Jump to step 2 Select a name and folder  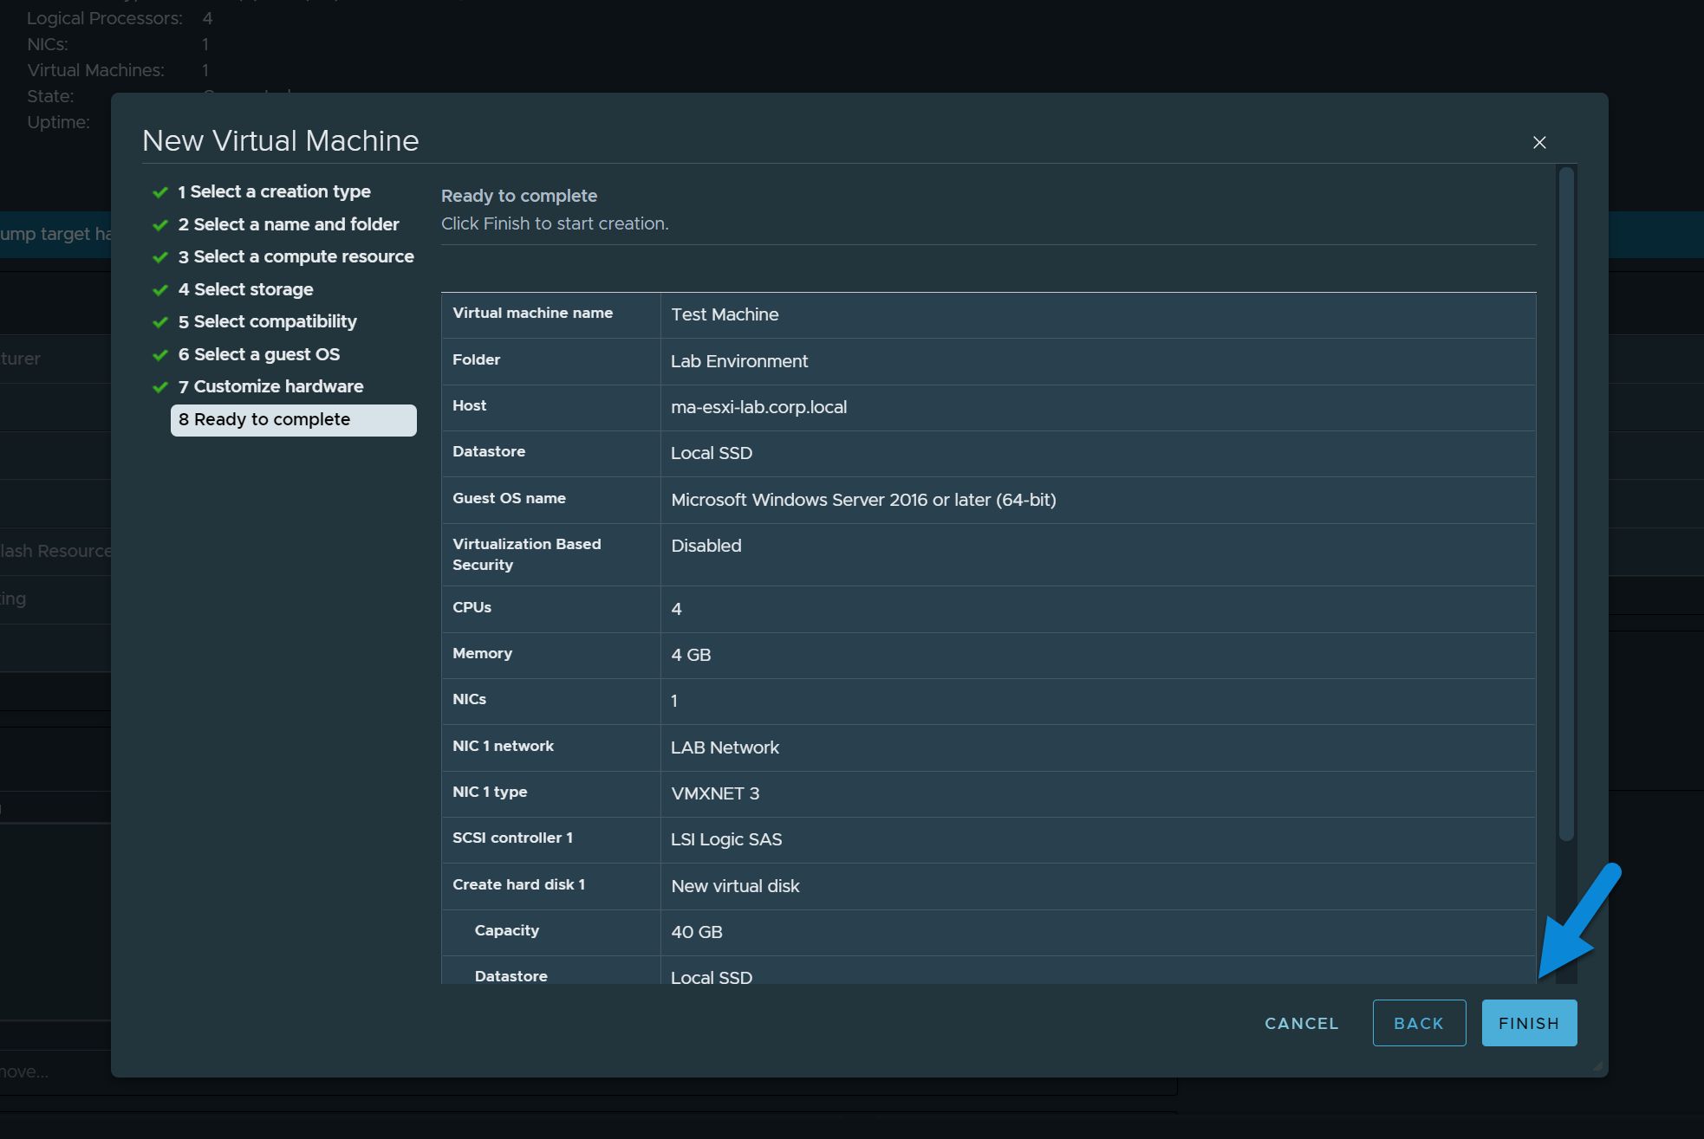coord(289,224)
